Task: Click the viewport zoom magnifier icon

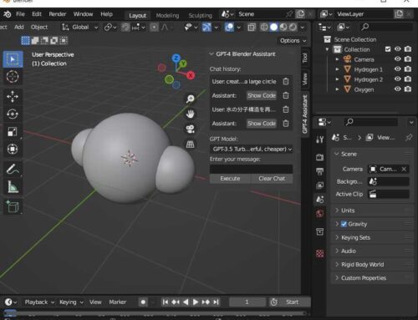Action: [x=191, y=99]
